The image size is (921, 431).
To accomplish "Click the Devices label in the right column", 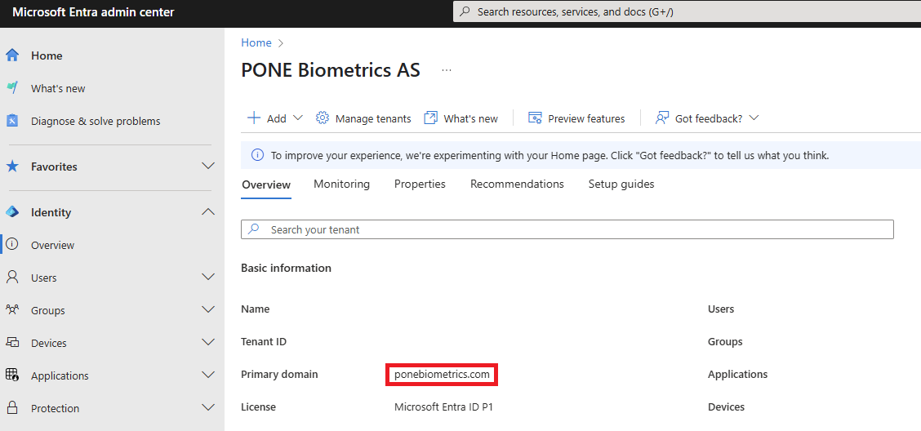I will pyautogui.click(x=726, y=407).
